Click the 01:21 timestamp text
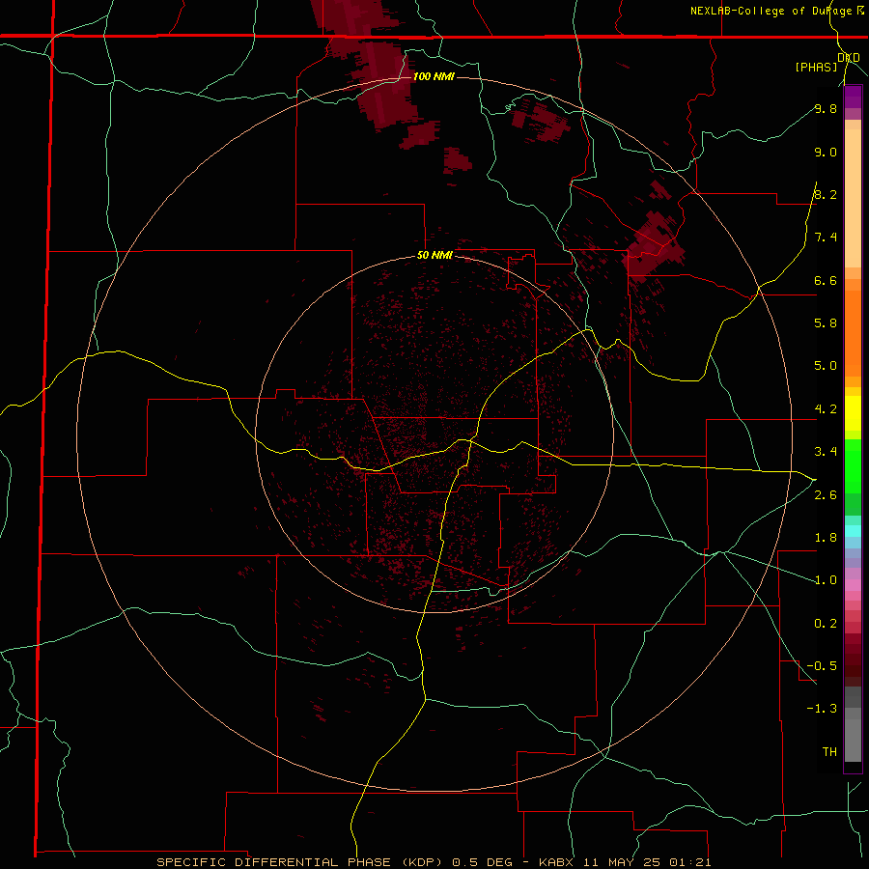The width and height of the screenshot is (869, 869). click(688, 862)
